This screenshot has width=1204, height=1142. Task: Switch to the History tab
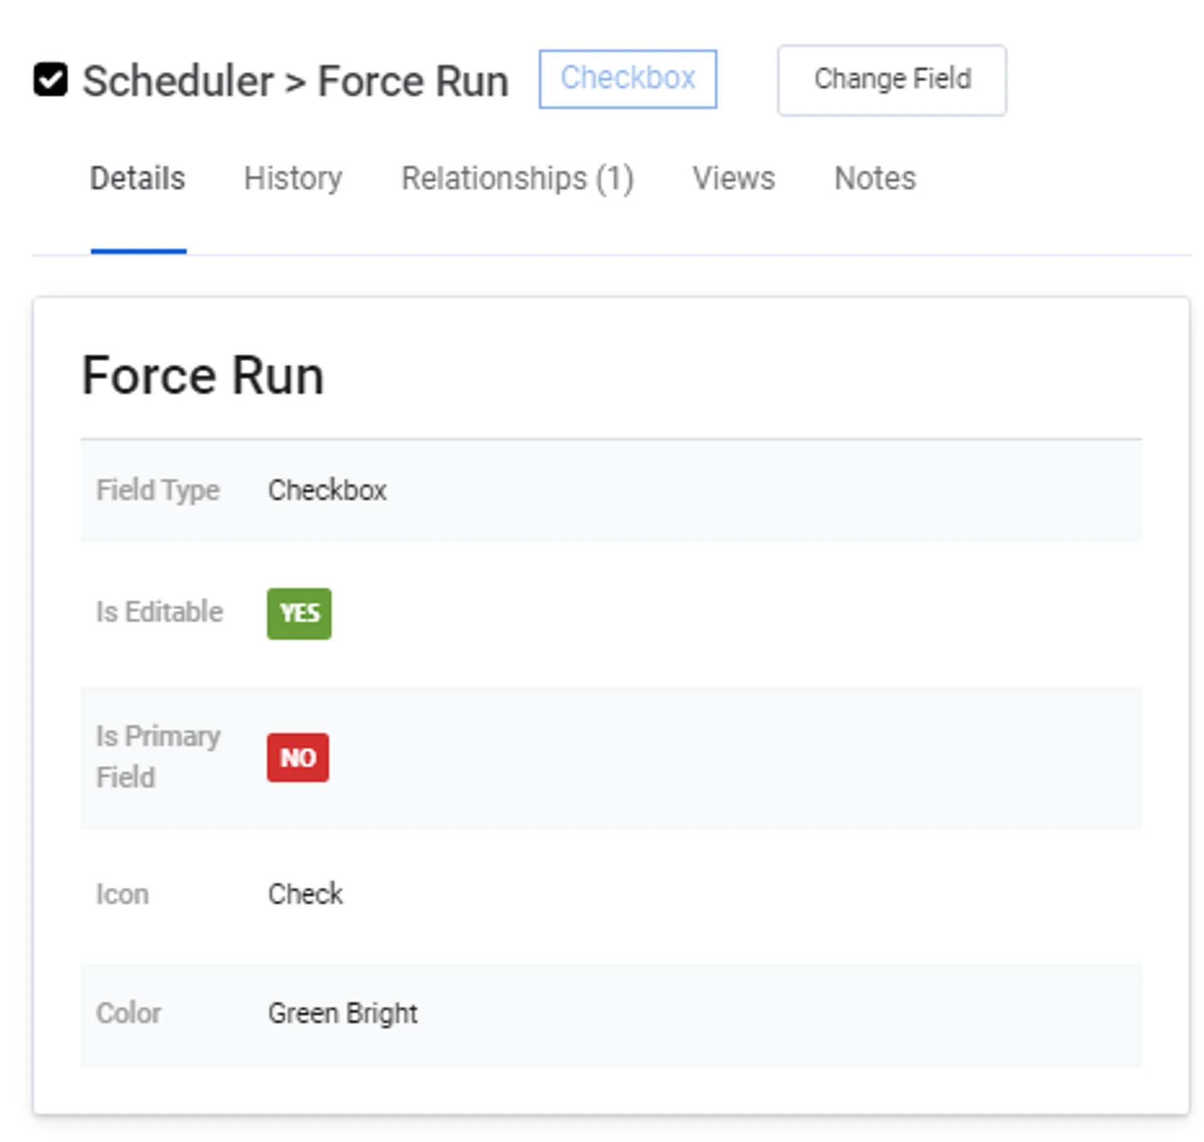(x=293, y=178)
